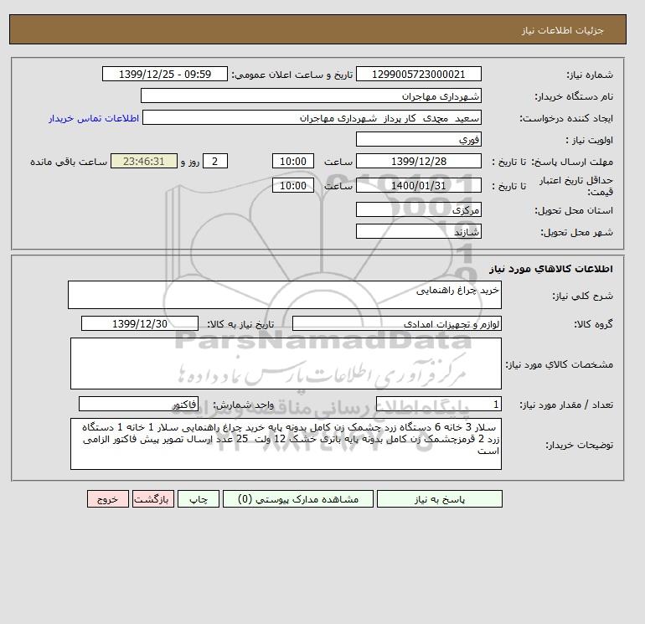Click the priority field فوري

pyautogui.click(x=418, y=139)
